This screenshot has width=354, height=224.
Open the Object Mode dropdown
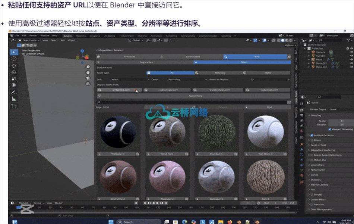coord(29,40)
